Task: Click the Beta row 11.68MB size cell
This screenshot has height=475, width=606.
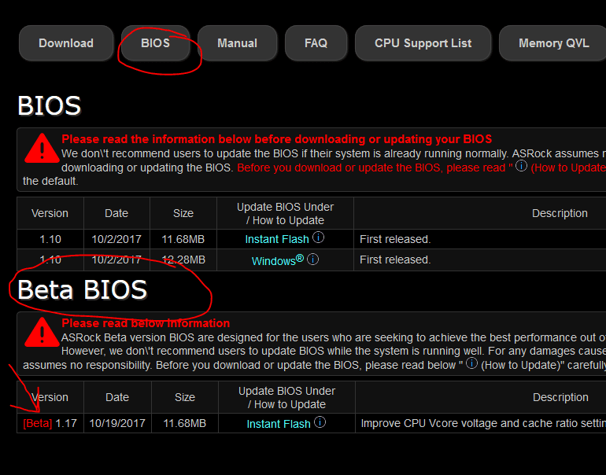Action: point(185,423)
